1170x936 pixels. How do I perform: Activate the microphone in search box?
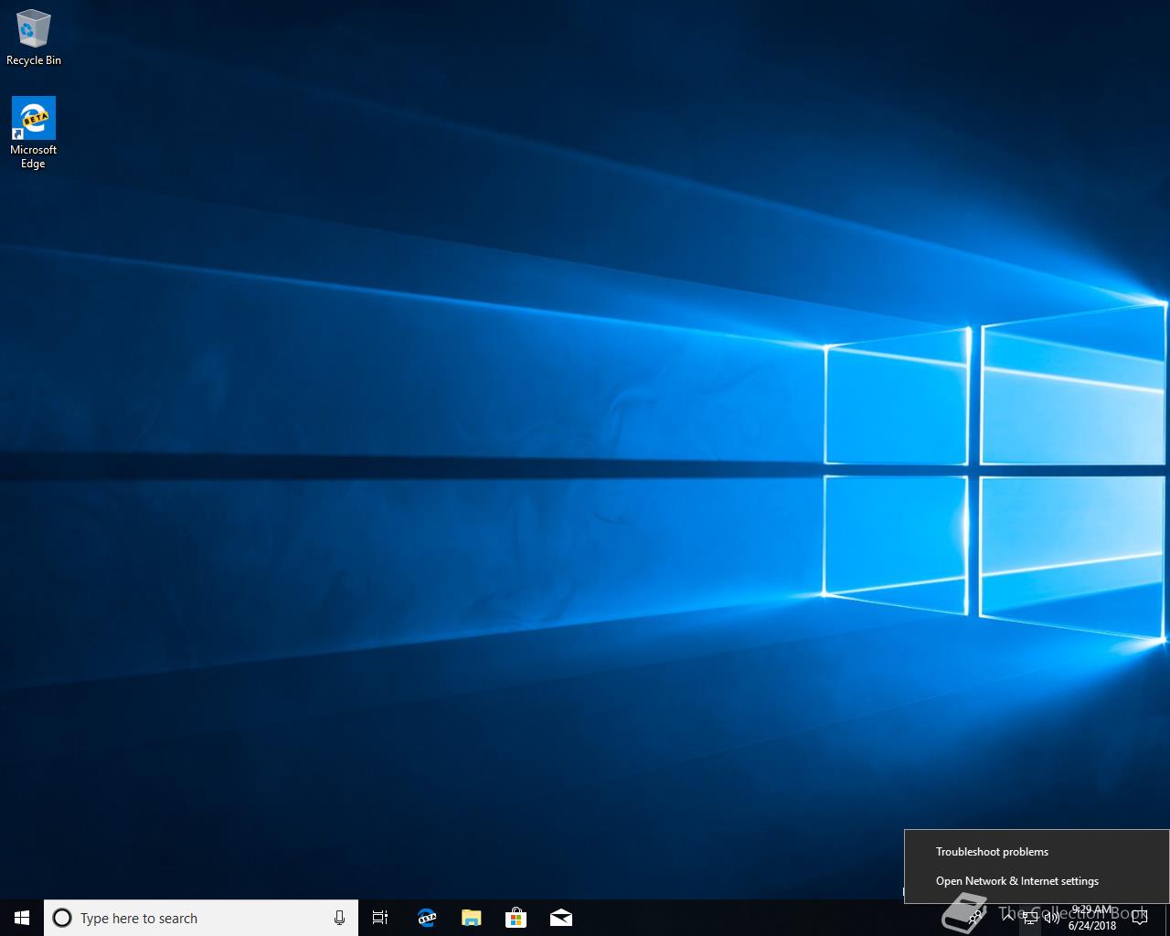click(x=339, y=918)
